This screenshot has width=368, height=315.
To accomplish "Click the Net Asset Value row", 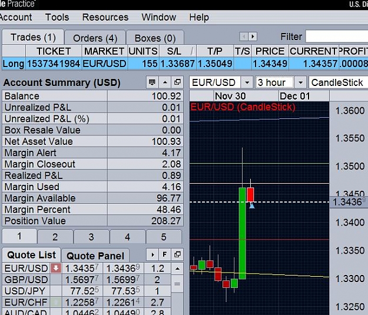I will 92,141.
